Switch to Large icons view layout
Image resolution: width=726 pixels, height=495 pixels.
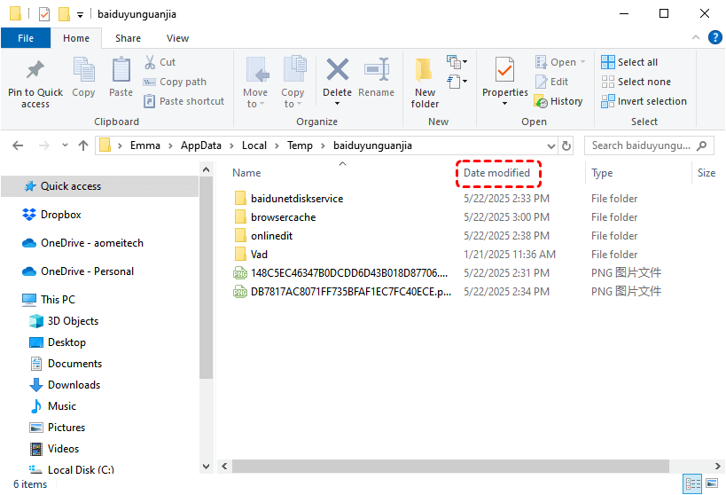712,483
